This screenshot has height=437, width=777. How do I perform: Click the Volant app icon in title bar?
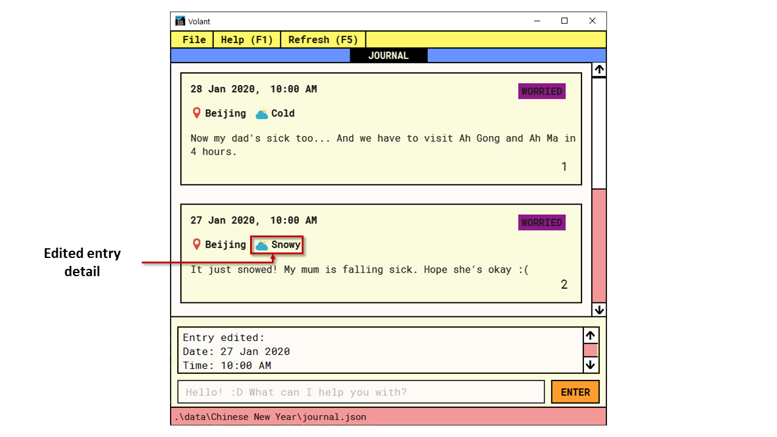pos(180,21)
